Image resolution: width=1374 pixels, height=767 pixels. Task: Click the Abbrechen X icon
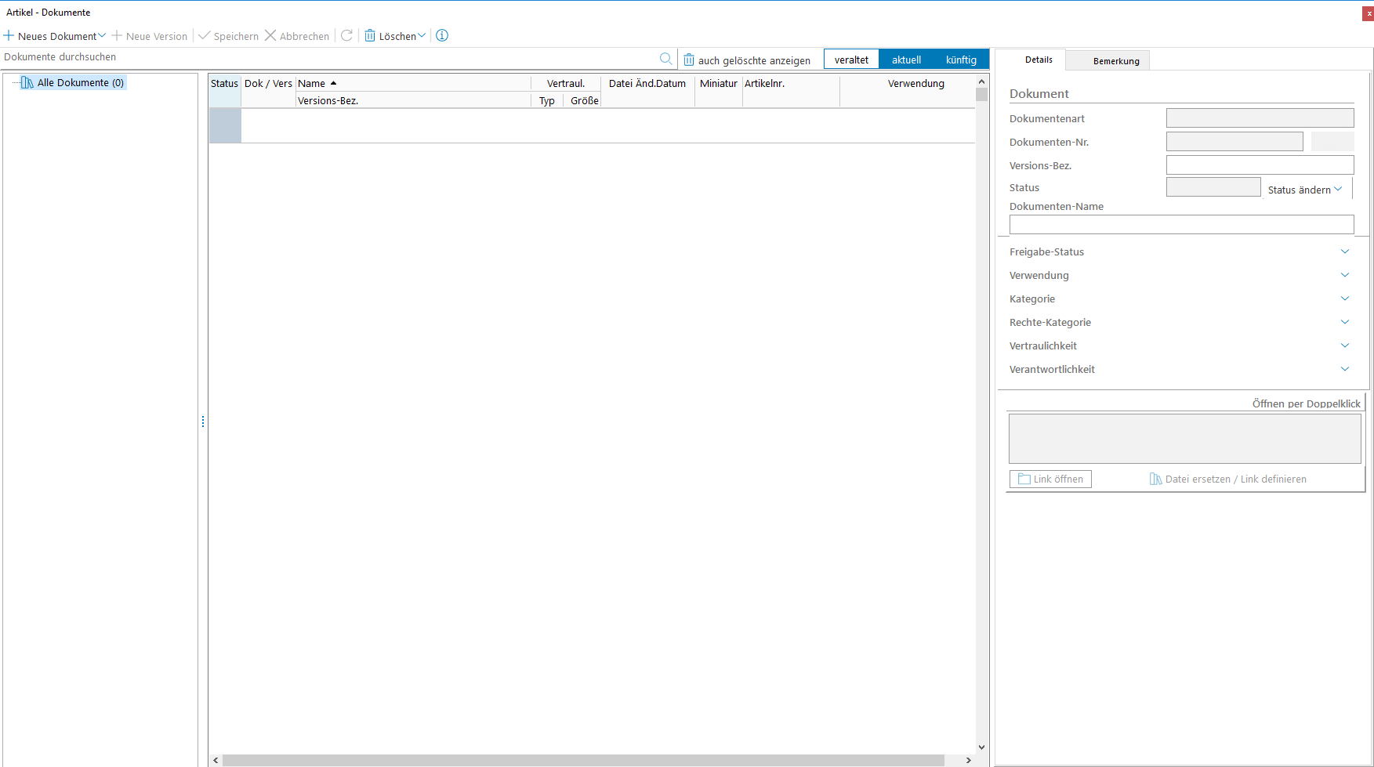pyautogui.click(x=270, y=36)
